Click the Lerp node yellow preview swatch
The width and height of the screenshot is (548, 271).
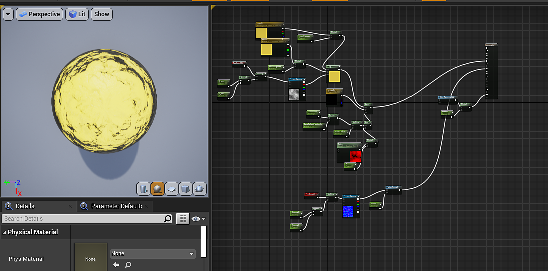click(x=334, y=76)
